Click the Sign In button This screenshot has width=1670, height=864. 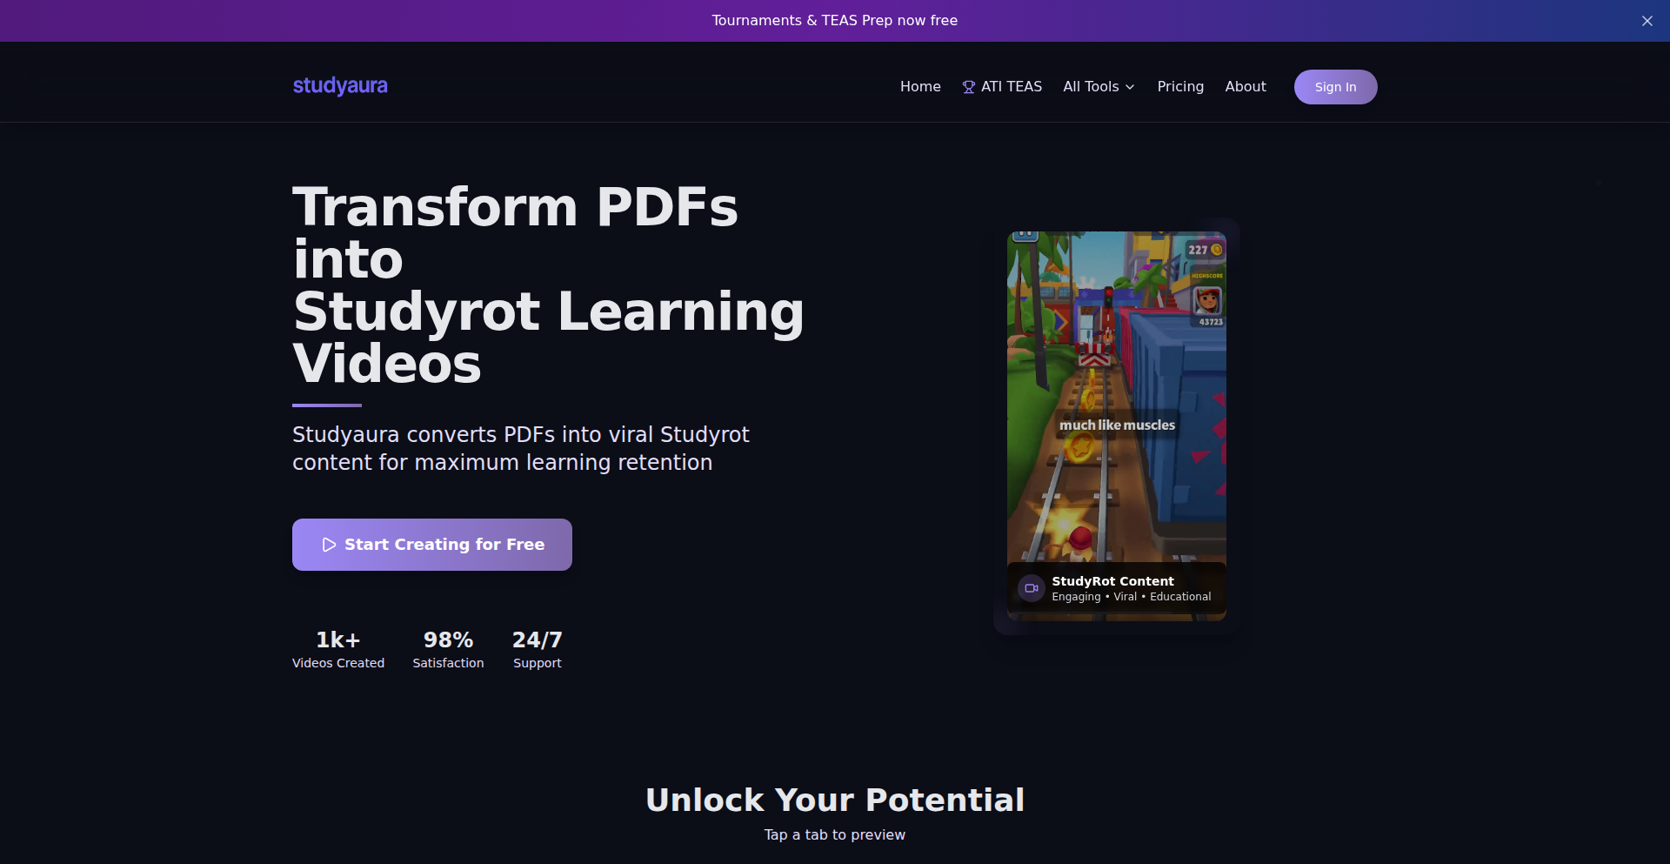[x=1336, y=87]
